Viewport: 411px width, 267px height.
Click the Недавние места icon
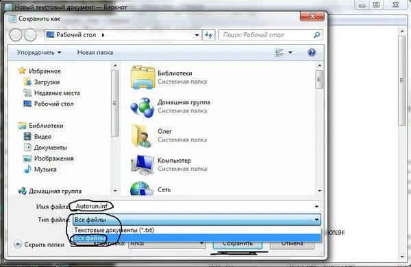point(27,93)
